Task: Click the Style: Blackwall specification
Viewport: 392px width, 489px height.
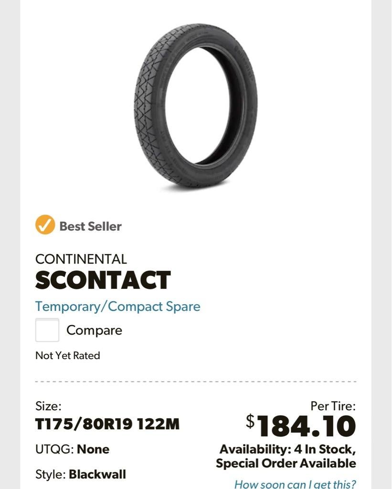Action: pyautogui.click(x=81, y=475)
